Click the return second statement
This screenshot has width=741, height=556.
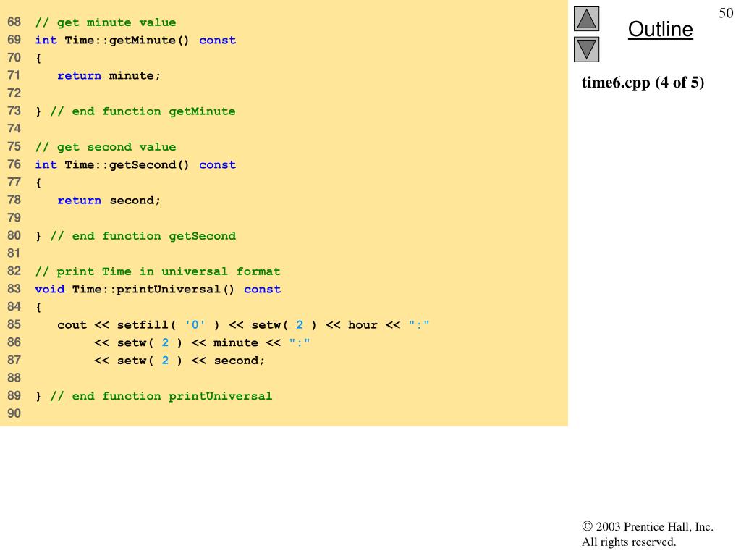pyautogui.click(x=109, y=201)
